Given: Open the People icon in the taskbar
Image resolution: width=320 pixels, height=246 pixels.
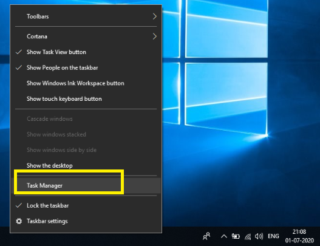Looking at the screenshot, I should tap(206, 236).
